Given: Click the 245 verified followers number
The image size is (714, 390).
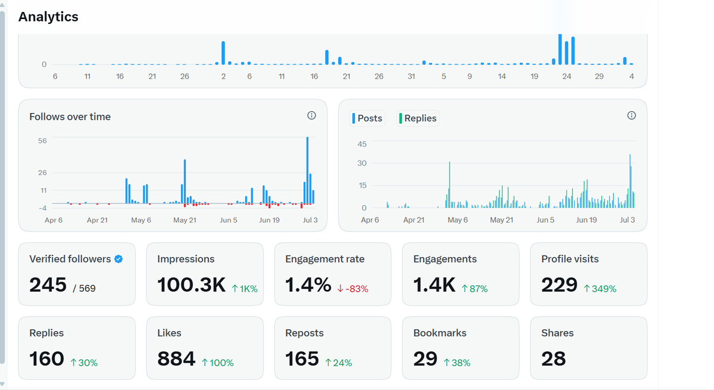Looking at the screenshot, I should coord(48,285).
